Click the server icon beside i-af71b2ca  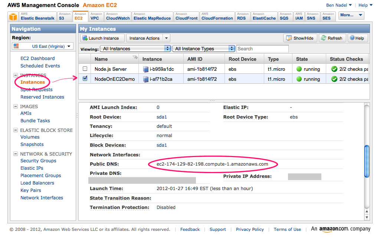coord(145,79)
